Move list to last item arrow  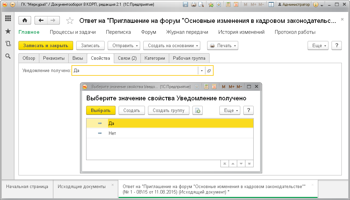(x=249, y=164)
